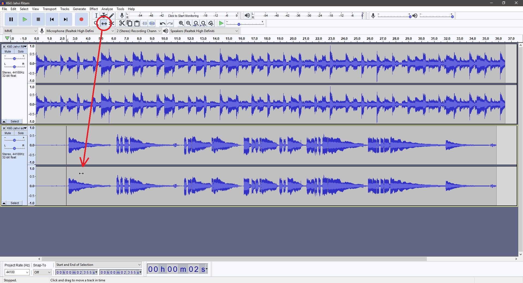Image resolution: width=523 pixels, height=283 pixels.
Task: Collapse the second track with triangle
Action: point(4,203)
